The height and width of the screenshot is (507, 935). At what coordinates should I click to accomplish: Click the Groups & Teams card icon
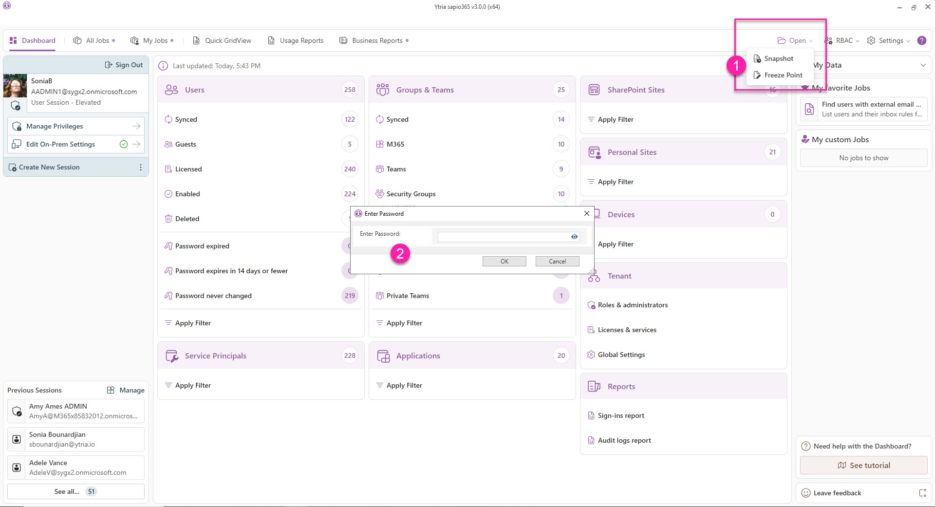tap(383, 90)
